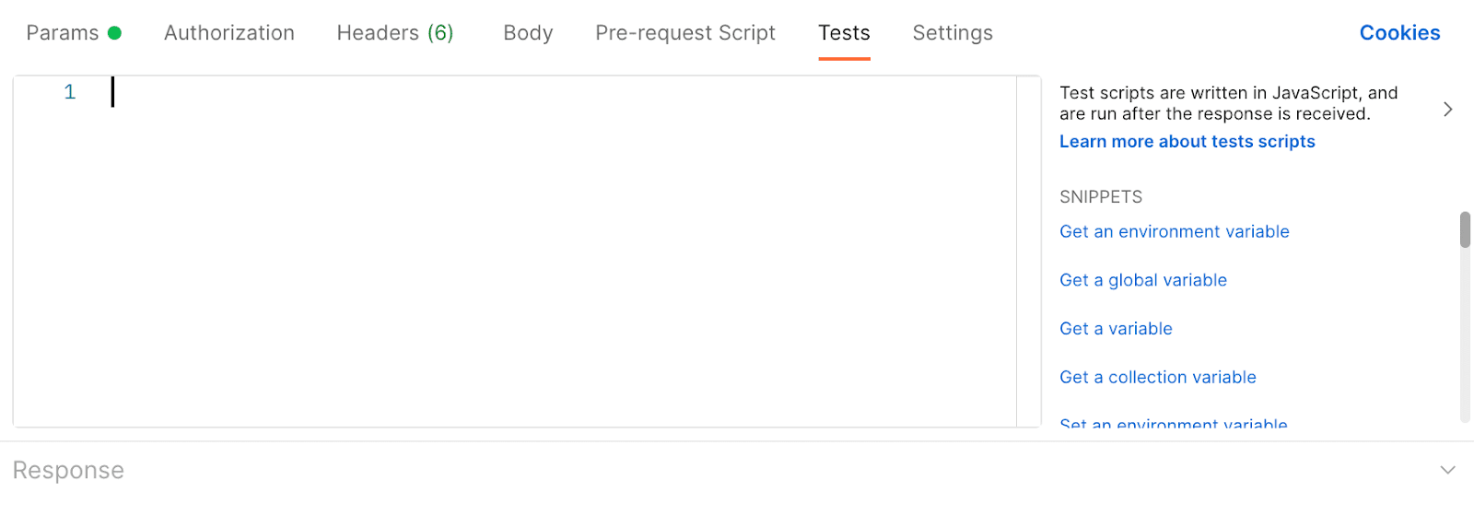Image resolution: width=1474 pixels, height=527 pixels.
Task: Insert the Get an environment variable snippet
Action: click(x=1174, y=232)
